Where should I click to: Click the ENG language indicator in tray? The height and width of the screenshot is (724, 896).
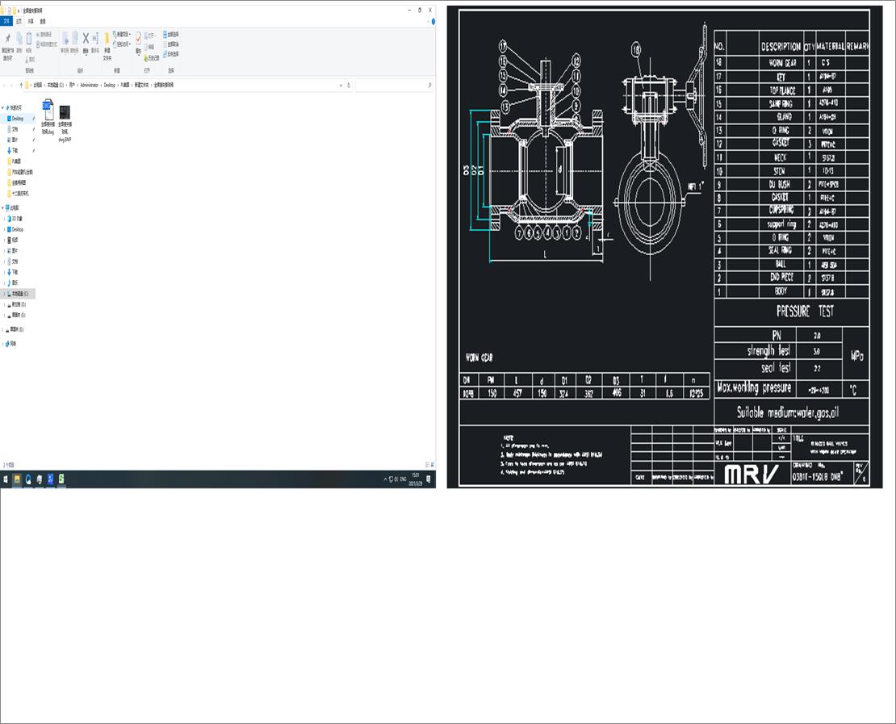403,479
